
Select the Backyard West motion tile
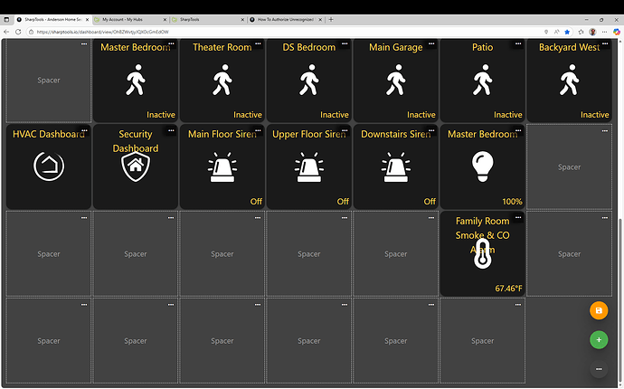[x=569, y=81]
